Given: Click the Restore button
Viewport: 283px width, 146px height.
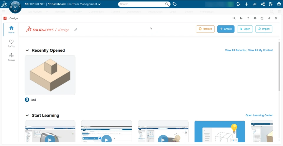Looking at the screenshot, I should [205, 29].
